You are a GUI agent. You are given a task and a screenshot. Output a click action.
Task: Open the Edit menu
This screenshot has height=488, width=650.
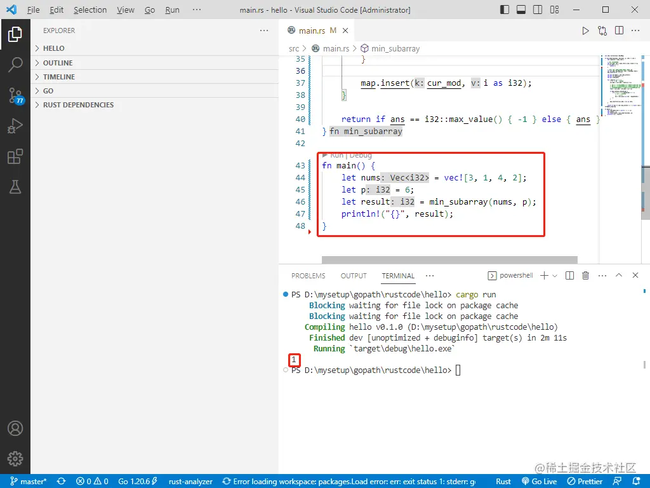coord(56,10)
